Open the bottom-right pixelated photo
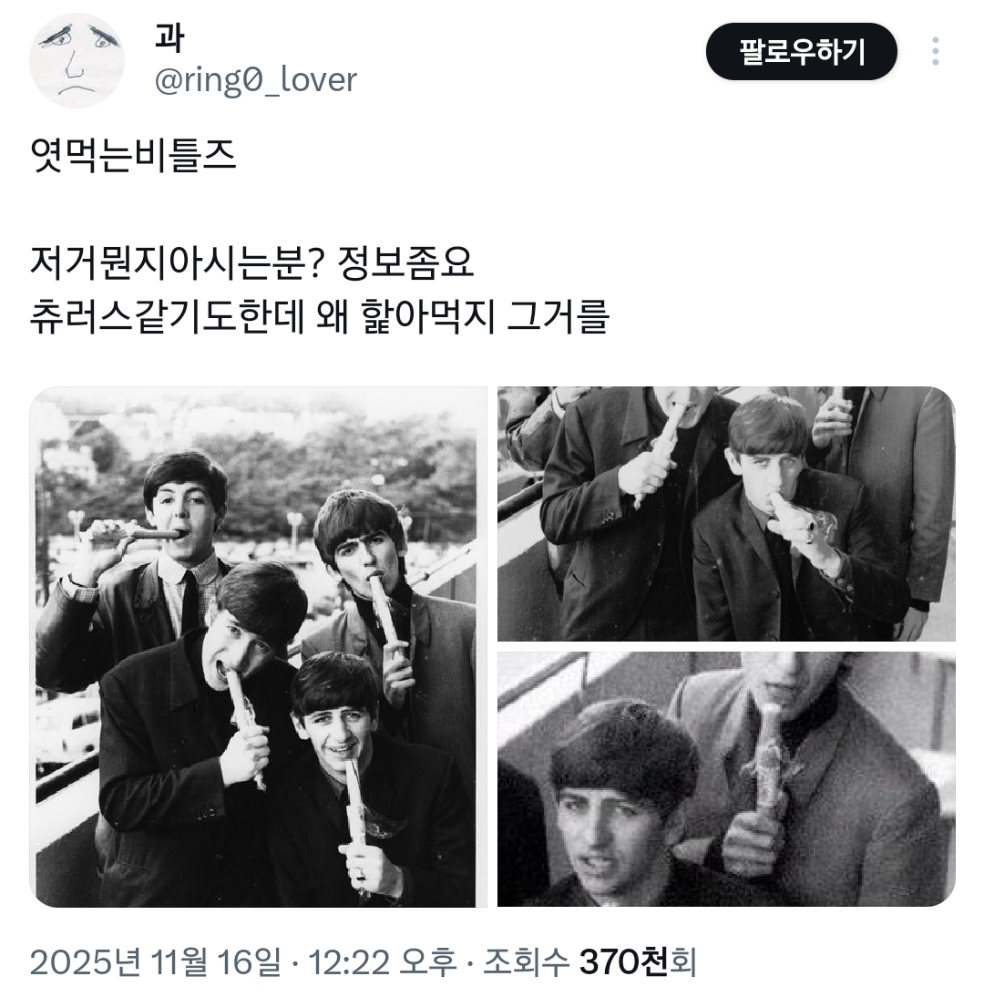The width and height of the screenshot is (984, 997). click(x=726, y=779)
